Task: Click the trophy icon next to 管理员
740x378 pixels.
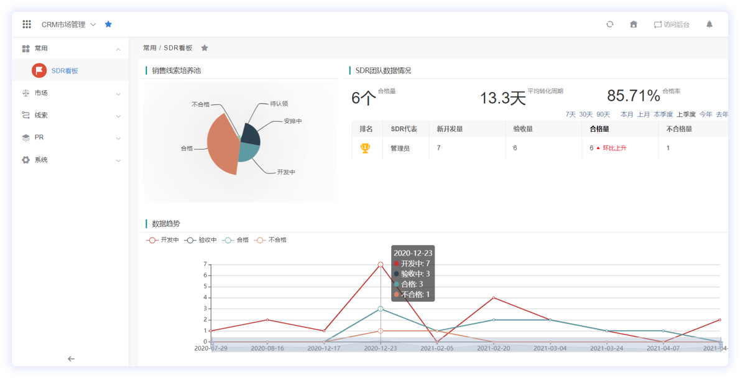Action: [x=366, y=147]
